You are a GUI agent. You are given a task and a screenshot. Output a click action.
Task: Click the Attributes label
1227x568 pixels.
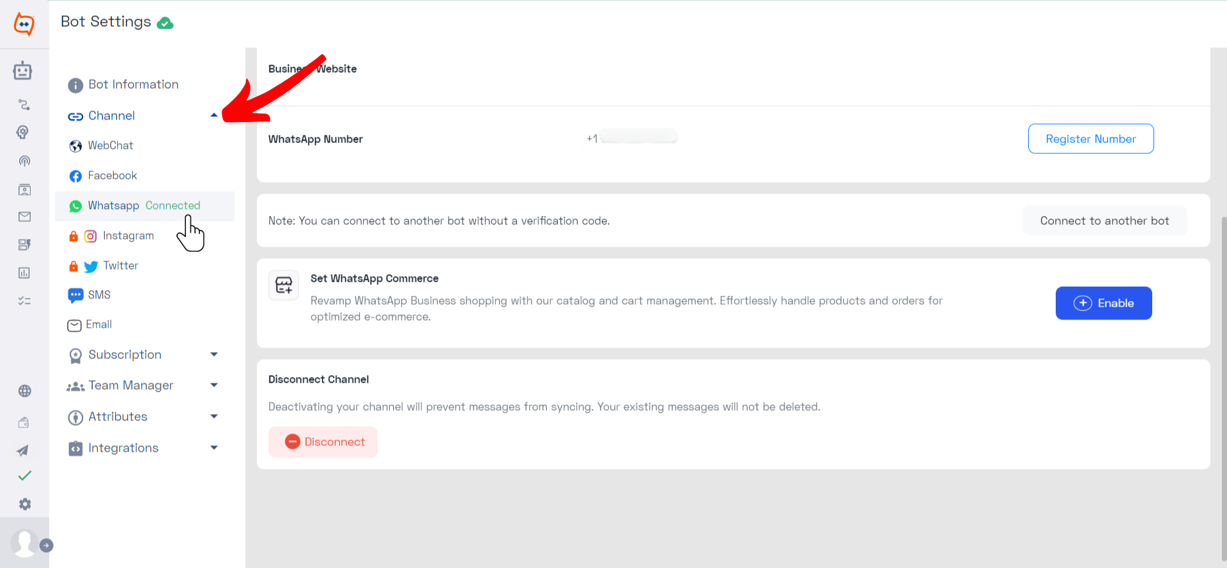pos(118,417)
